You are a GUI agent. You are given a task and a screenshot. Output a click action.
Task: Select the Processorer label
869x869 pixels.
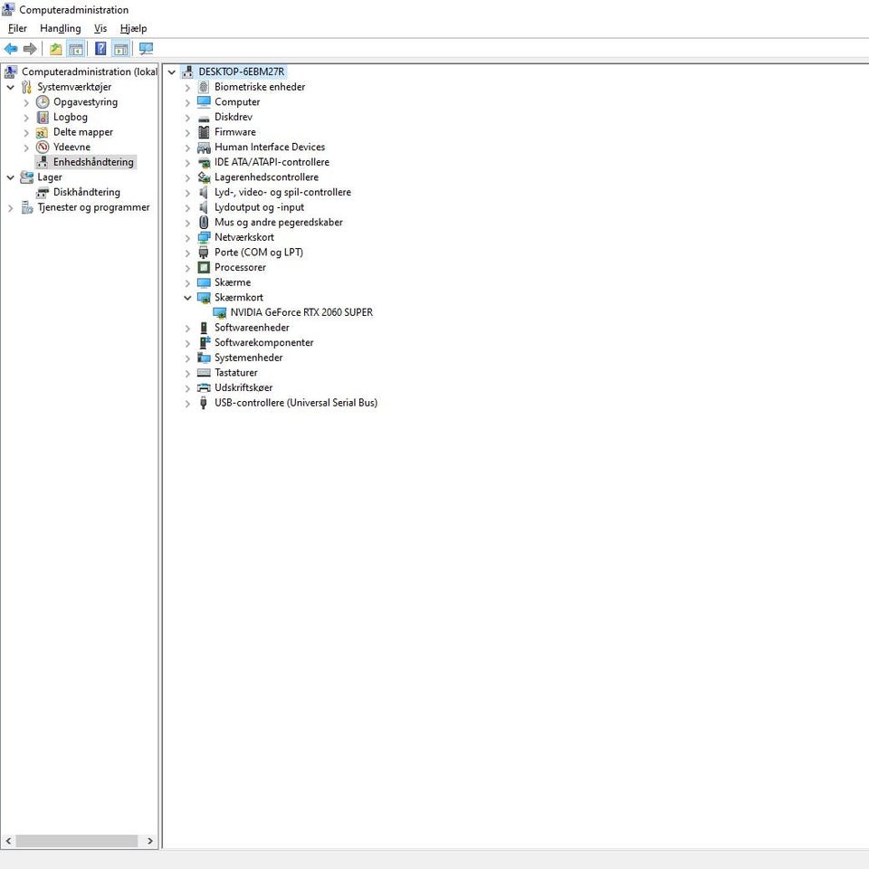pos(240,267)
